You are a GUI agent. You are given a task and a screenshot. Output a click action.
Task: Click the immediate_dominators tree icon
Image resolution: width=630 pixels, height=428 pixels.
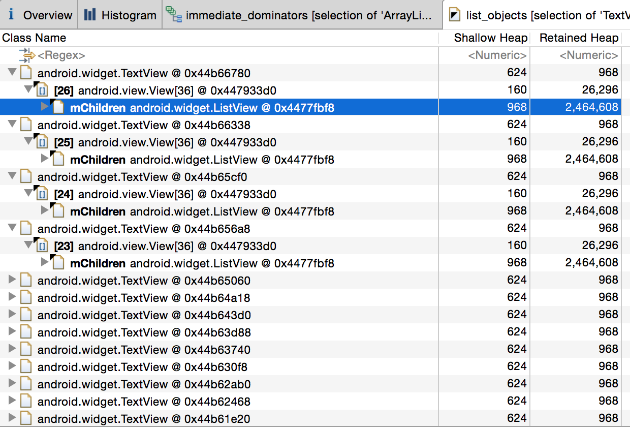click(x=175, y=15)
